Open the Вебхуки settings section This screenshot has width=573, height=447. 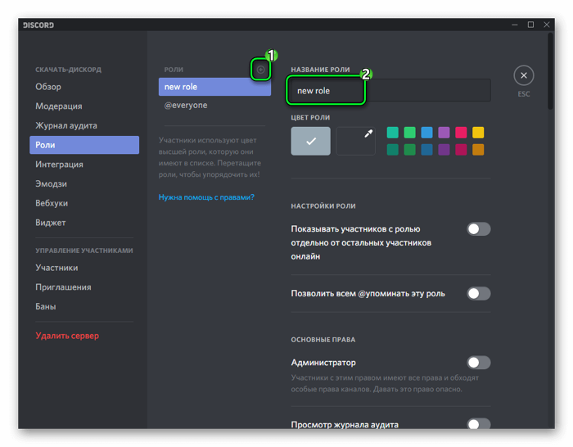pyautogui.click(x=84, y=203)
